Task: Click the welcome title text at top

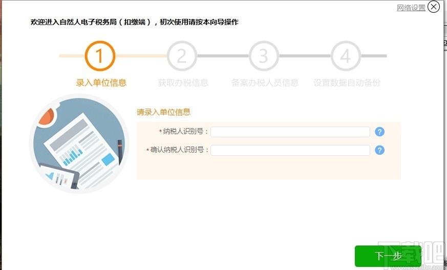Action: pos(134,22)
